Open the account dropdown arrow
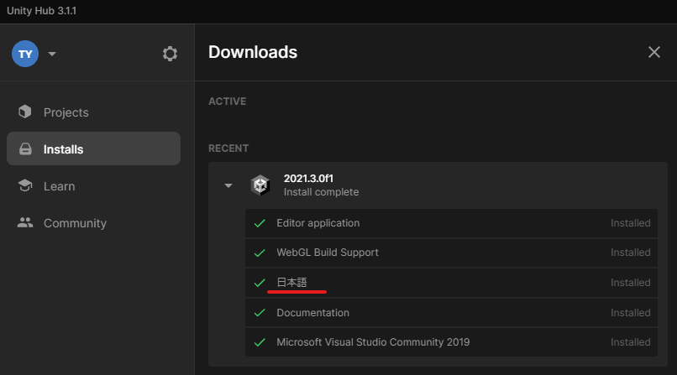Viewport: 677px width, 375px height. point(52,54)
